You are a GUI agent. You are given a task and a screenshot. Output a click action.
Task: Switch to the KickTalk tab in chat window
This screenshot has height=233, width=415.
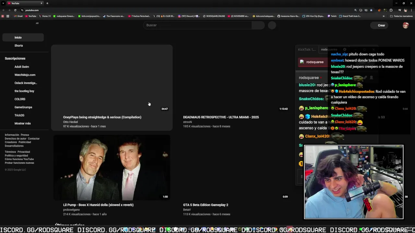coord(307,50)
